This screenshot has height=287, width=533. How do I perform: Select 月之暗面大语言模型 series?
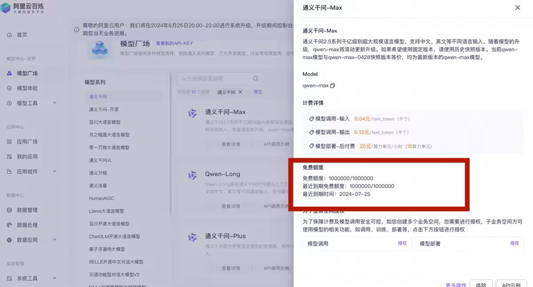point(109,135)
